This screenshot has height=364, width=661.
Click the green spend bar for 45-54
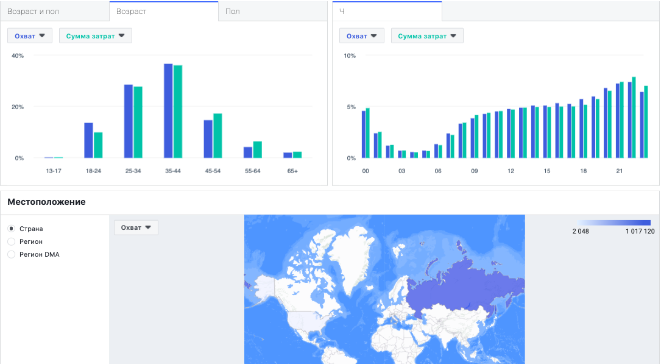[217, 136]
